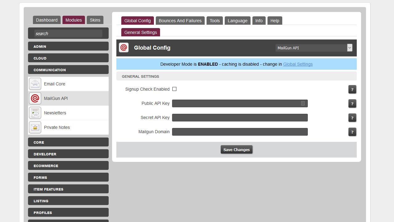The image size is (394, 222).
Task: Open the MailGun API module dropdown
Action: click(314, 48)
